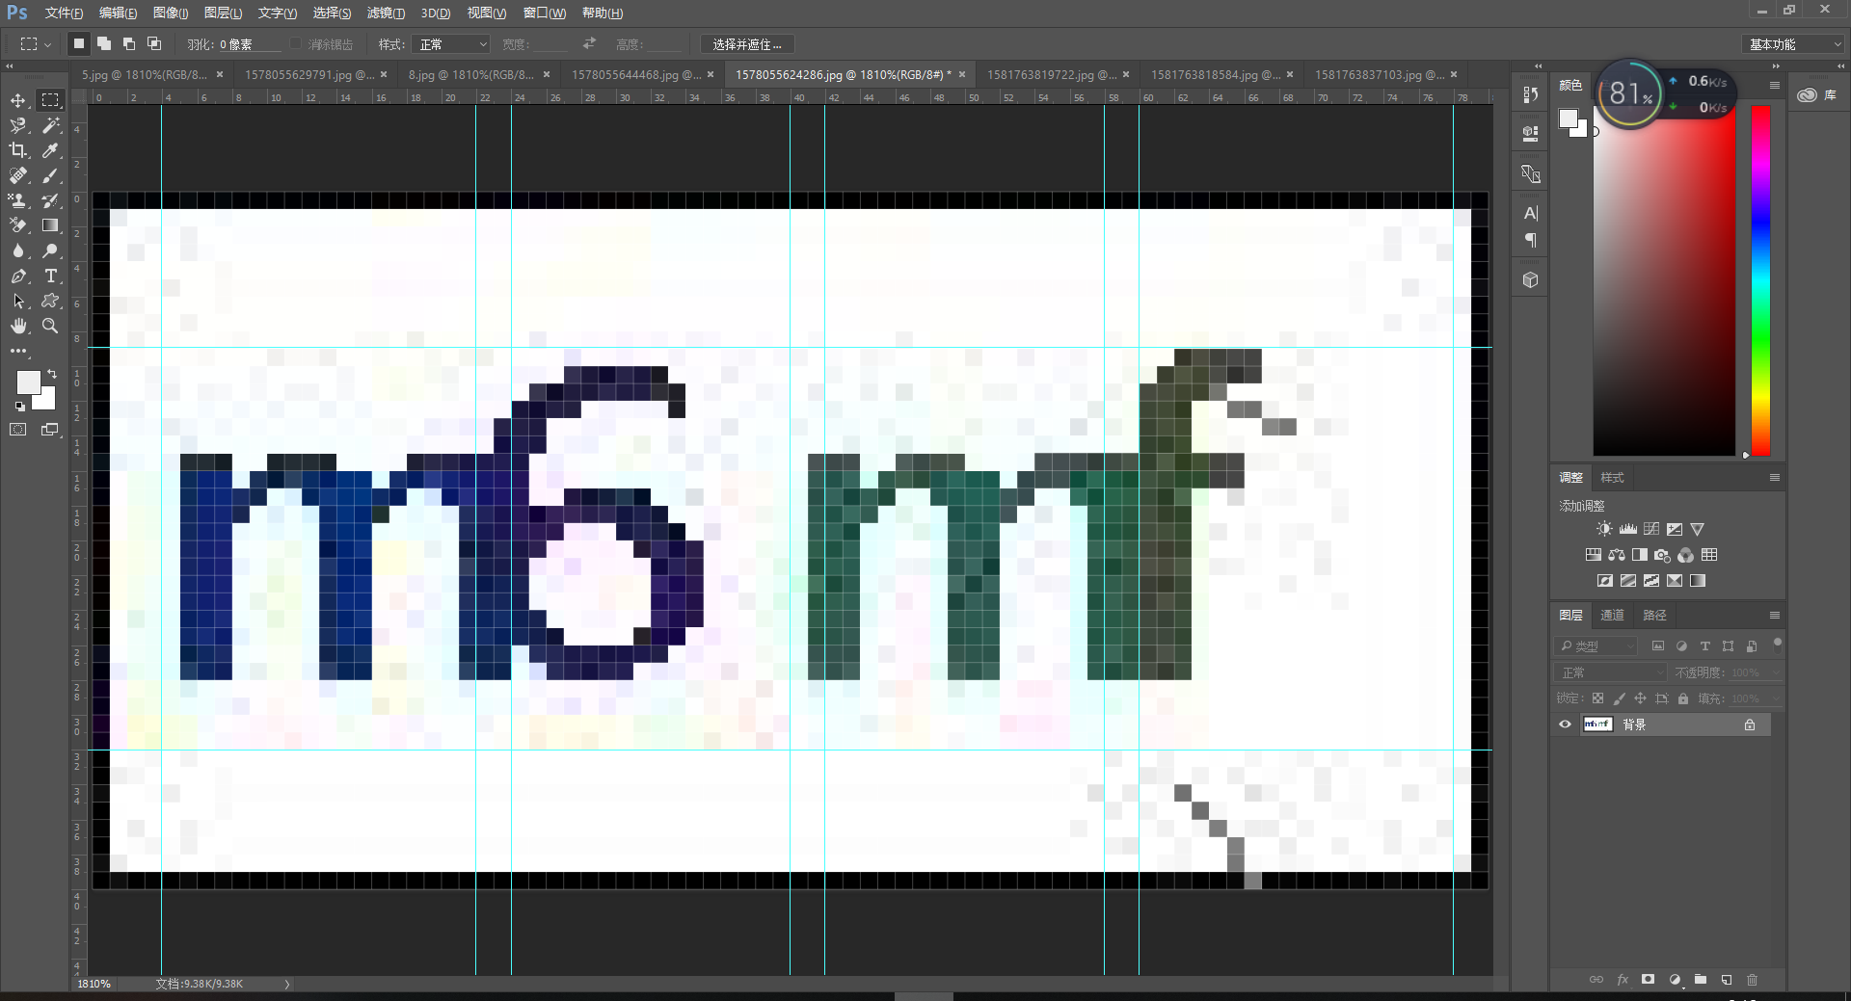The image size is (1851, 1001).
Task: Open the 样式 style dropdown in options bar
Action: coord(451,44)
